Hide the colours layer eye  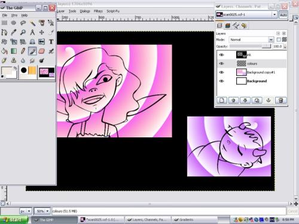pyautogui.click(x=221, y=63)
